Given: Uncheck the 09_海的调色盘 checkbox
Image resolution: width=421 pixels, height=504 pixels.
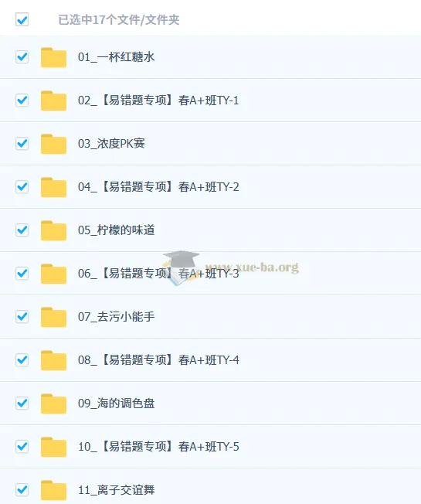Looking at the screenshot, I should [22, 403].
